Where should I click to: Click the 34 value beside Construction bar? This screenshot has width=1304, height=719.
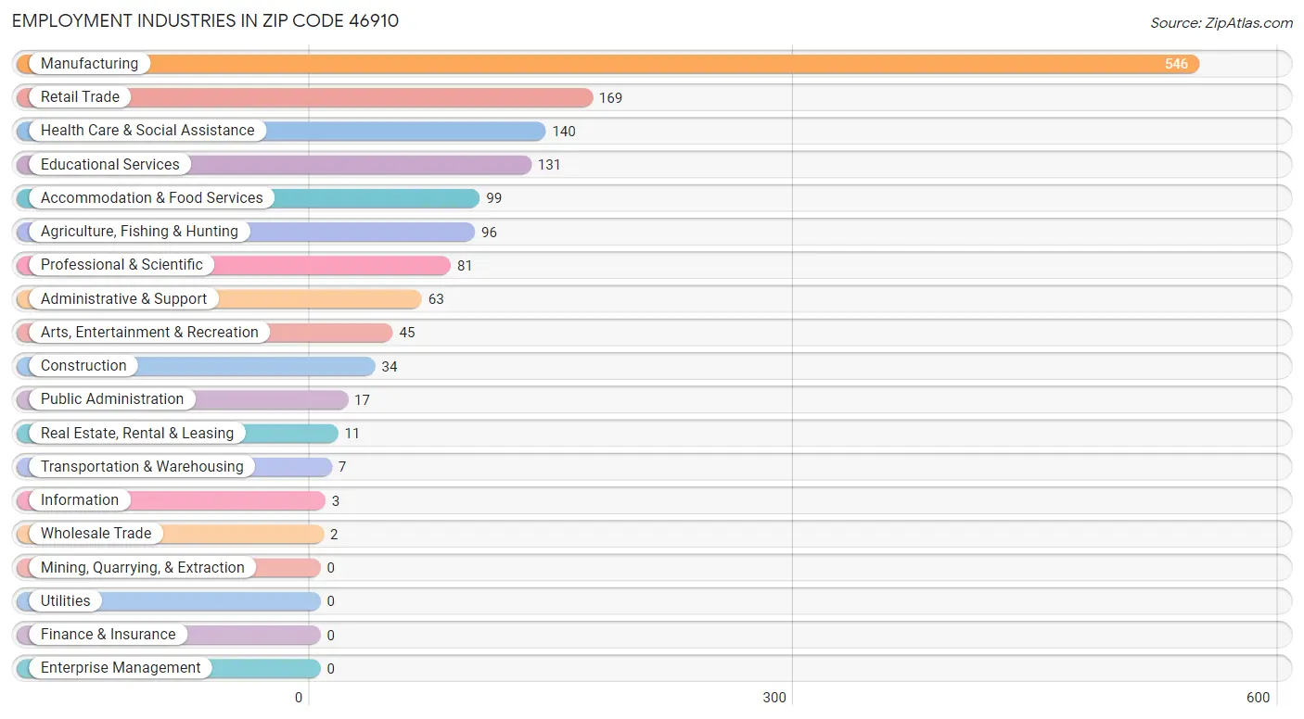(x=390, y=367)
